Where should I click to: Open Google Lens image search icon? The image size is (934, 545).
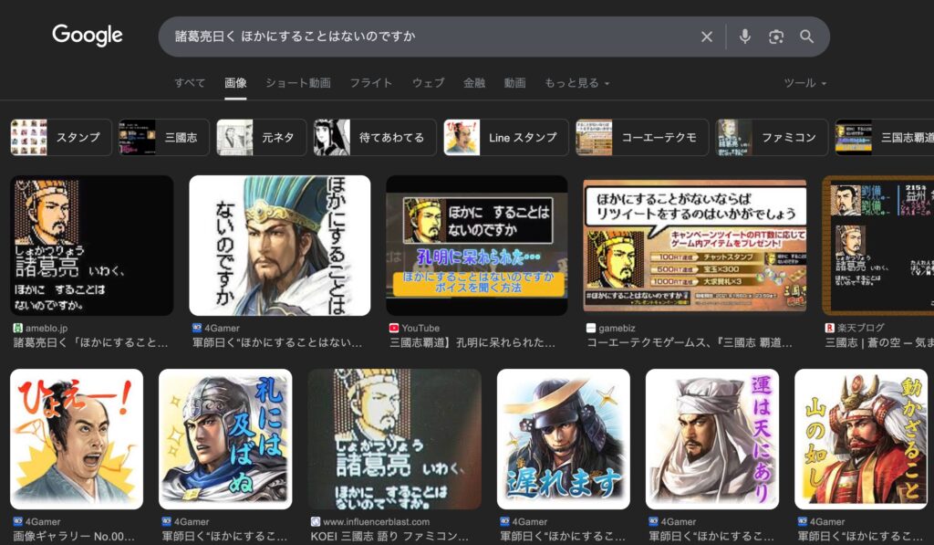point(776,37)
